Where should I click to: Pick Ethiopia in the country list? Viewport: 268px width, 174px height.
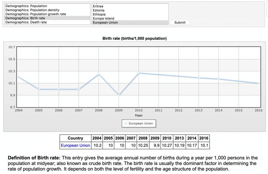point(130,15)
